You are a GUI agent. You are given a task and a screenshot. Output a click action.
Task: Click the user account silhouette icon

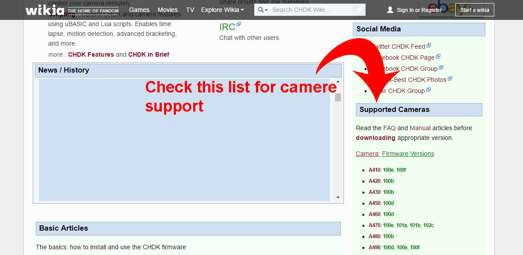point(390,10)
